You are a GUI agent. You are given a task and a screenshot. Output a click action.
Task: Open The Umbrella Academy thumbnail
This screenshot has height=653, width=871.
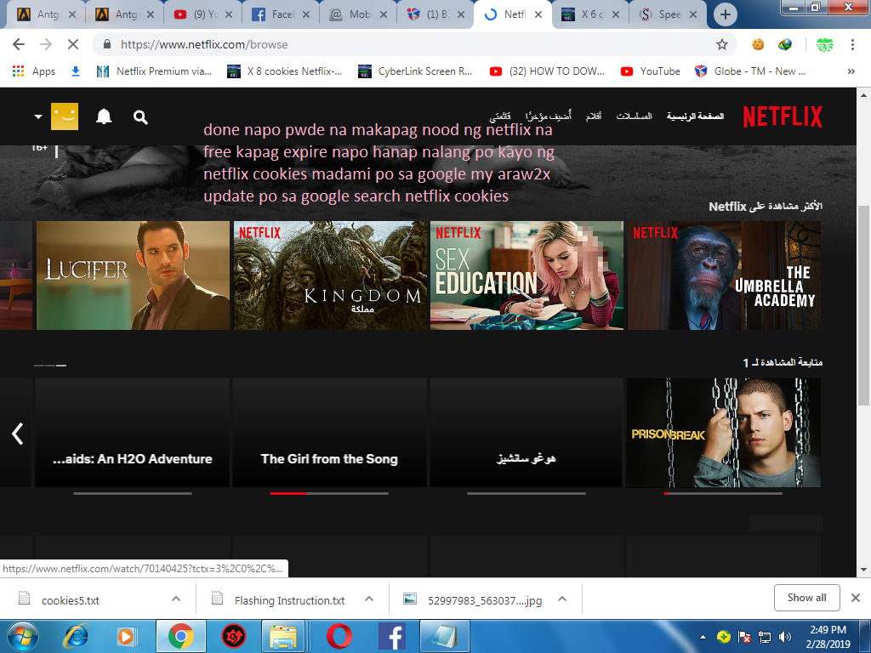[725, 275]
